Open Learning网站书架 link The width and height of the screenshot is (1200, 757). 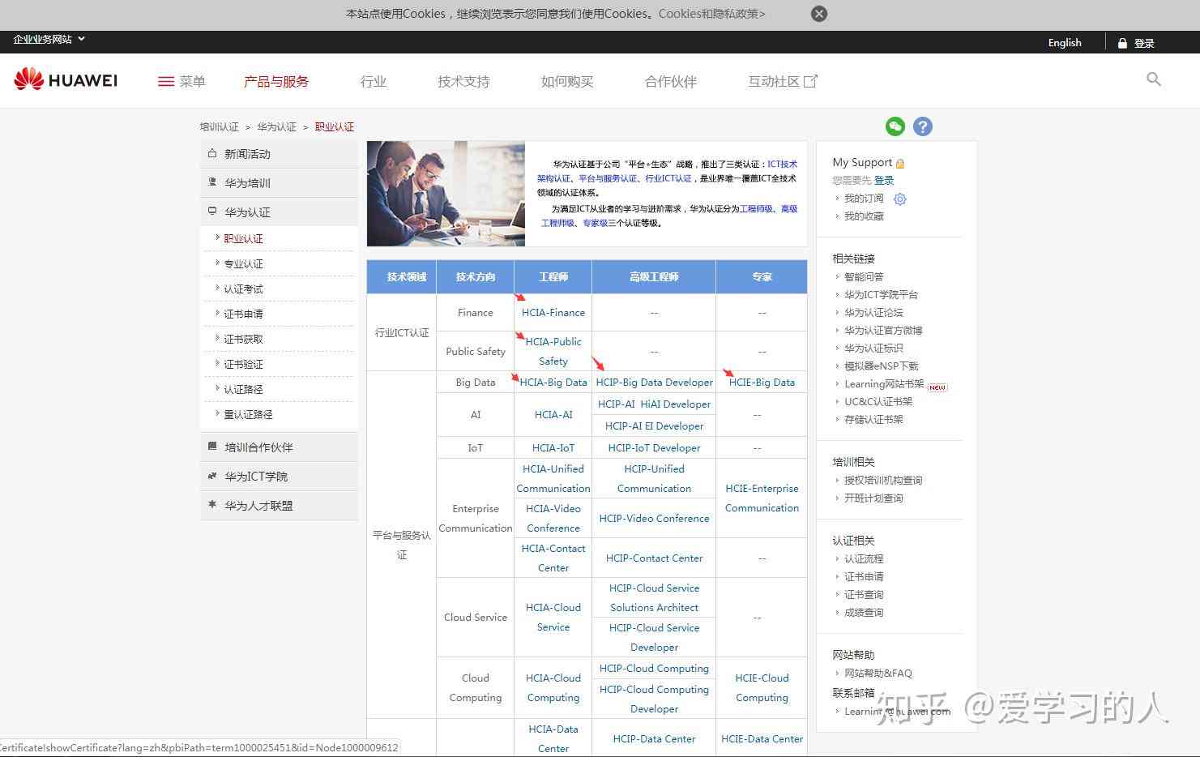pos(884,383)
